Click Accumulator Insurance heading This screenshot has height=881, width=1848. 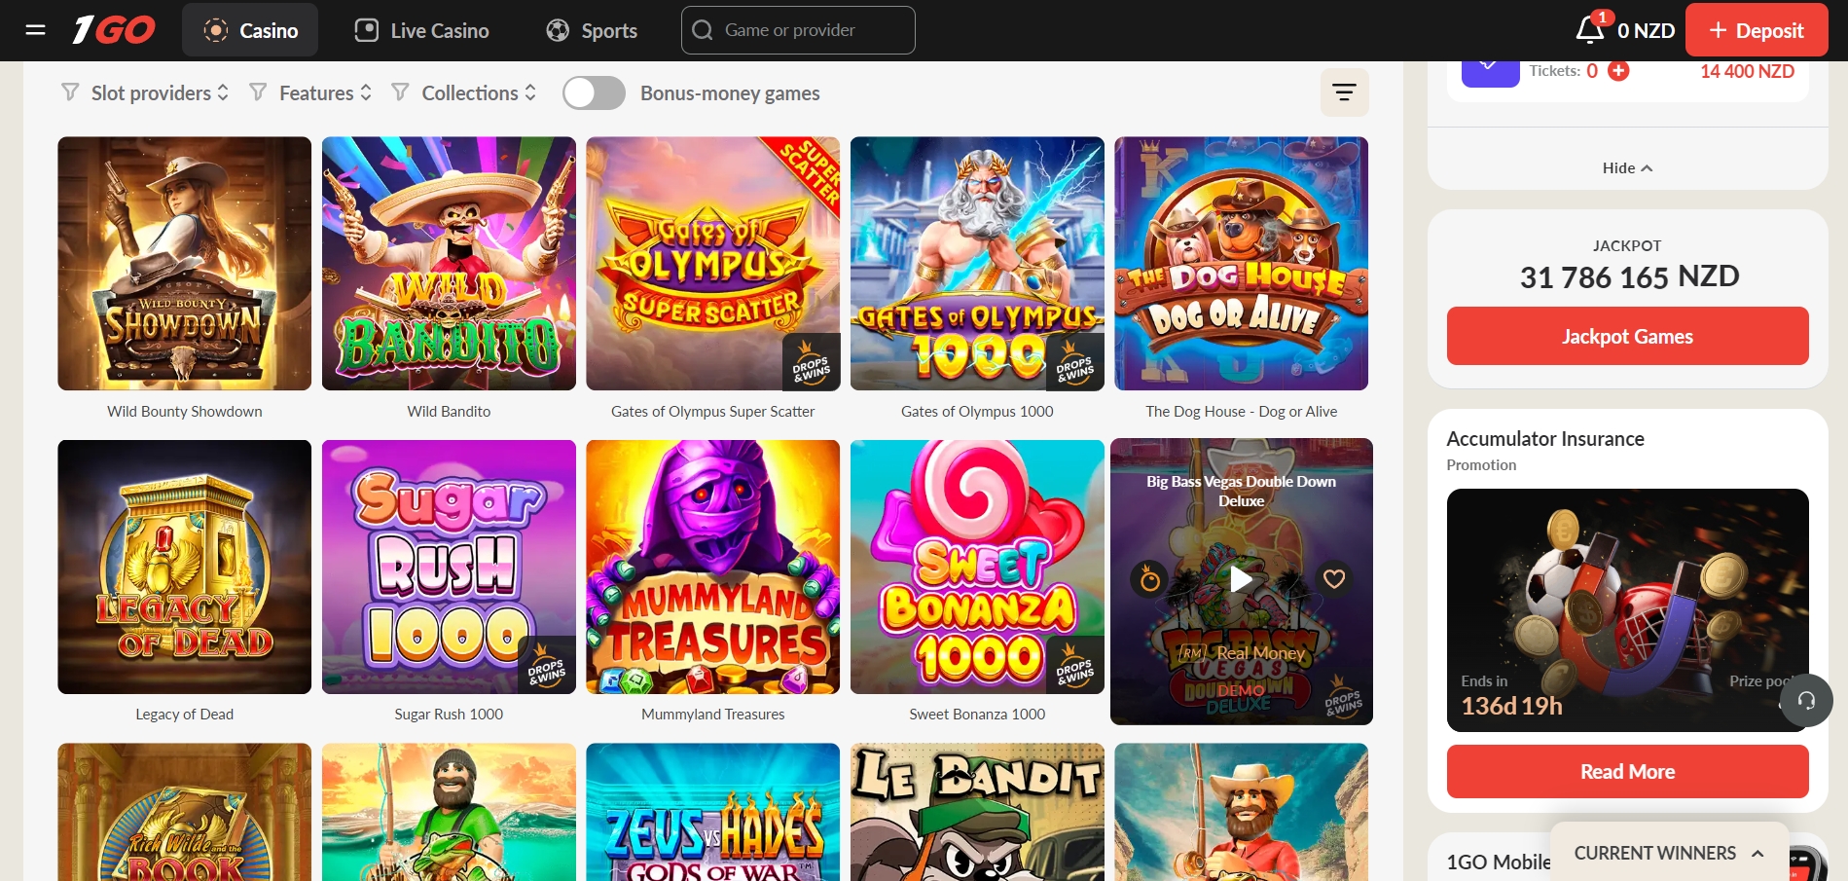pyautogui.click(x=1545, y=439)
